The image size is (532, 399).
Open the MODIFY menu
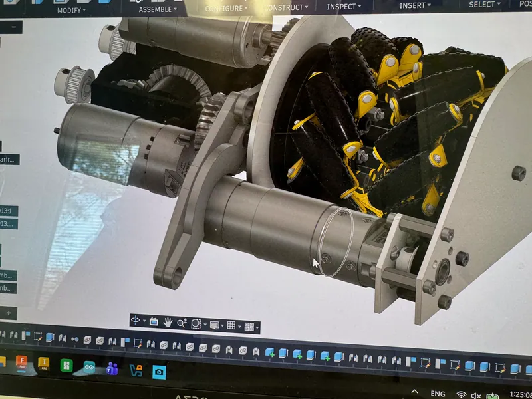point(71,10)
